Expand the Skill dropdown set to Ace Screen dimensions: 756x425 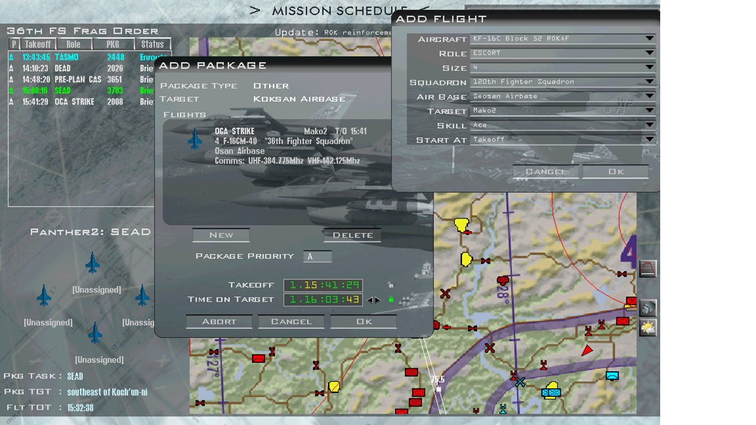(x=562, y=125)
